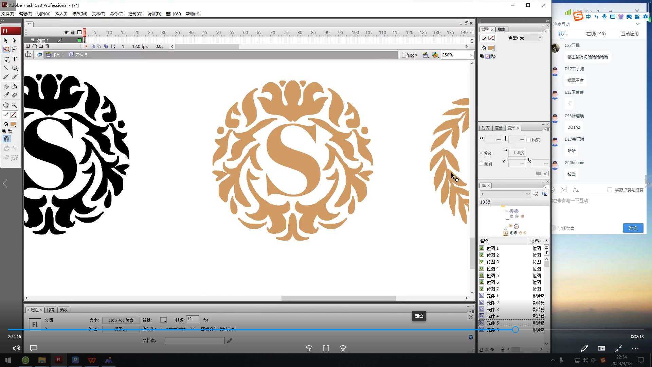This screenshot has width=652, height=367.
Task: Open the 250% zoom level dropdown
Action: pyautogui.click(x=471, y=55)
